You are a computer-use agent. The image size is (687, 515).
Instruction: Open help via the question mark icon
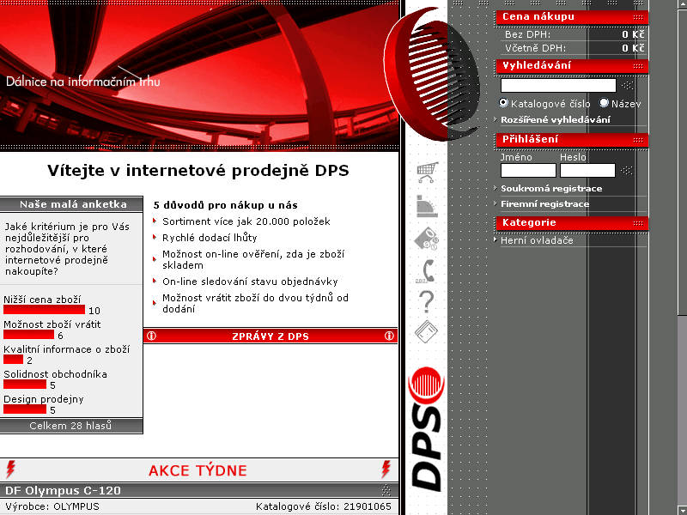click(426, 302)
